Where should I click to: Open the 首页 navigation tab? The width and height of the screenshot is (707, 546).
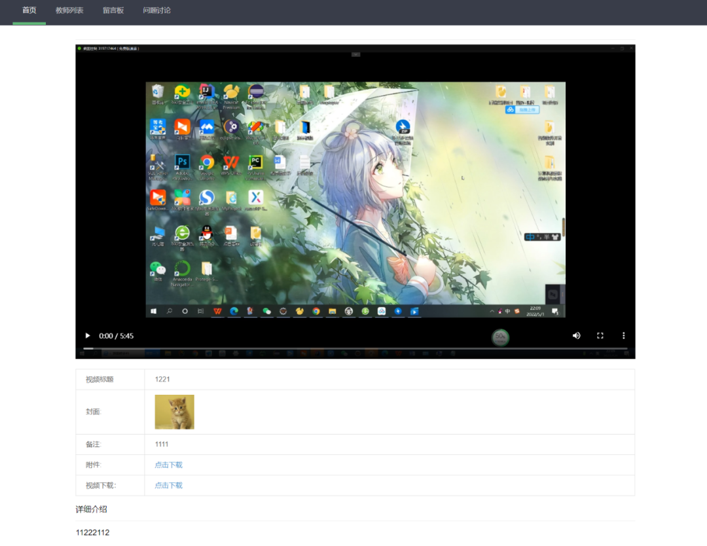pyautogui.click(x=29, y=10)
